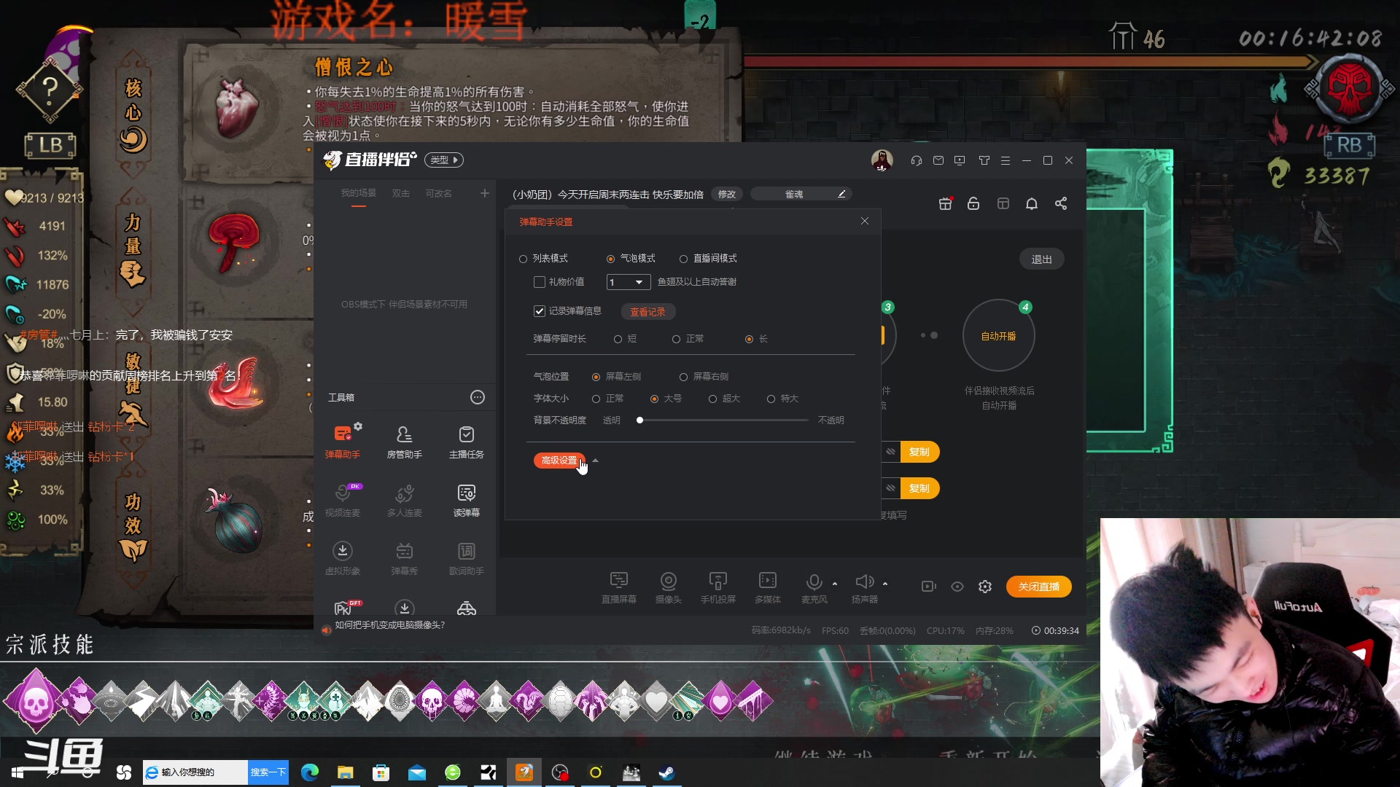Click the recording camera icon near settings
Image resolution: width=1400 pixels, height=787 pixels.
coord(928,587)
